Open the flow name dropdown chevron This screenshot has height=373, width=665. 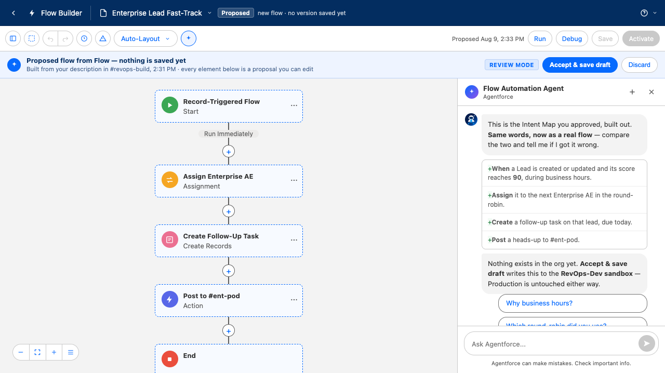pyautogui.click(x=209, y=13)
